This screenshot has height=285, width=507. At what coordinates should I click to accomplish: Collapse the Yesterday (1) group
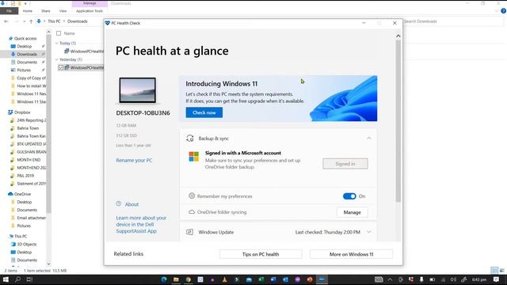coord(56,59)
